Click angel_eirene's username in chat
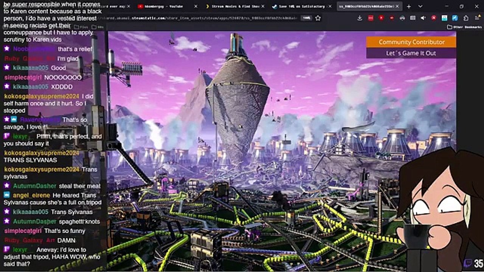This screenshot has width=484, height=272. tap(31, 195)
